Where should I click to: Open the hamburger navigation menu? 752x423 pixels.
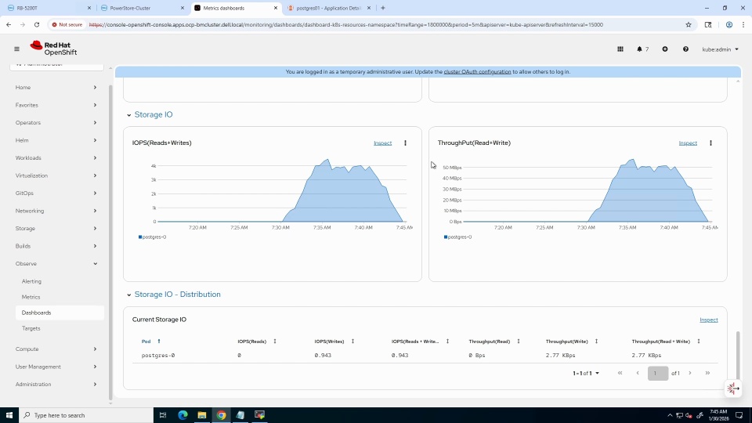16,49
